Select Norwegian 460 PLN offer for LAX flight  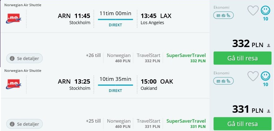pos(119,58)
